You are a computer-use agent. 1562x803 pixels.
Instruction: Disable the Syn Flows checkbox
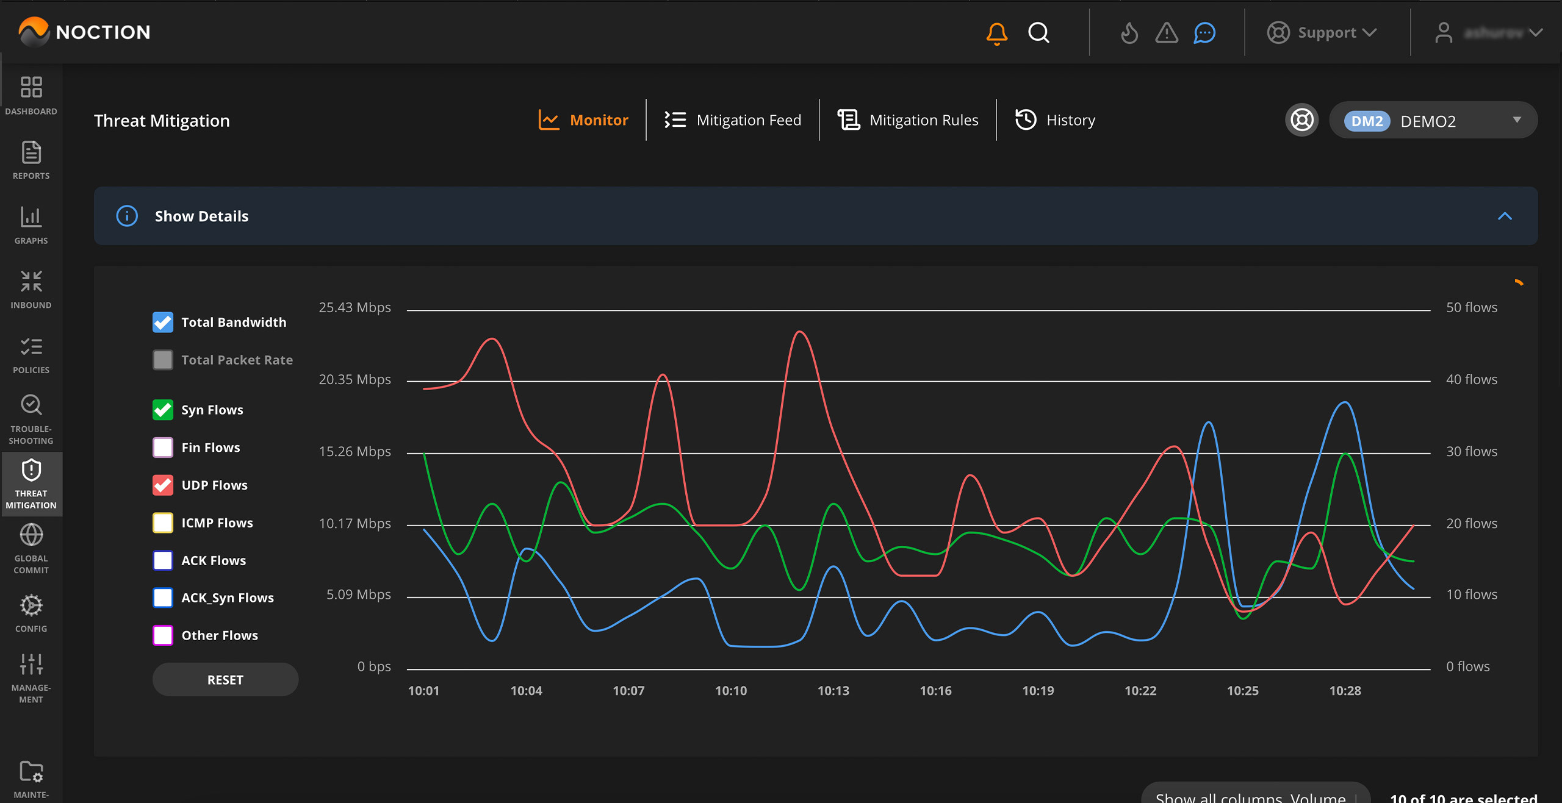click(162, 410)
